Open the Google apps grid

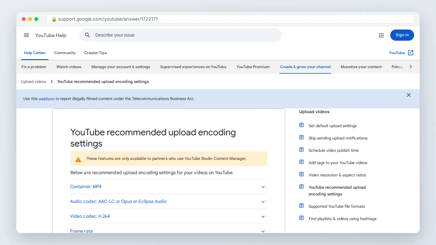tap(381, 35)
